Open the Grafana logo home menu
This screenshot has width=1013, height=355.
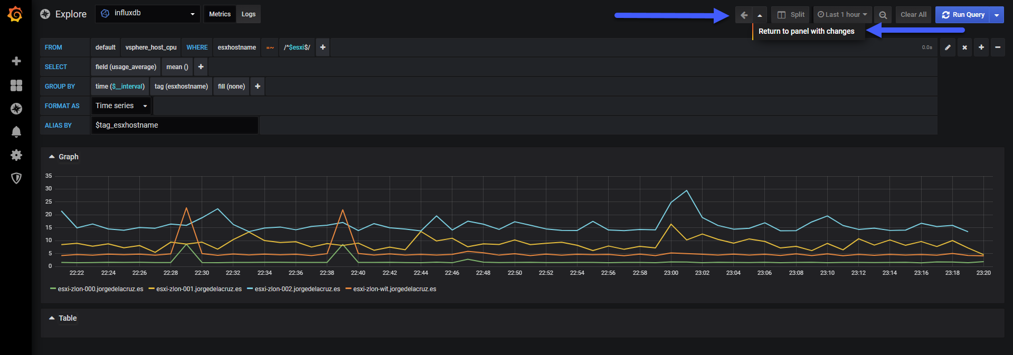click(15, 14)
